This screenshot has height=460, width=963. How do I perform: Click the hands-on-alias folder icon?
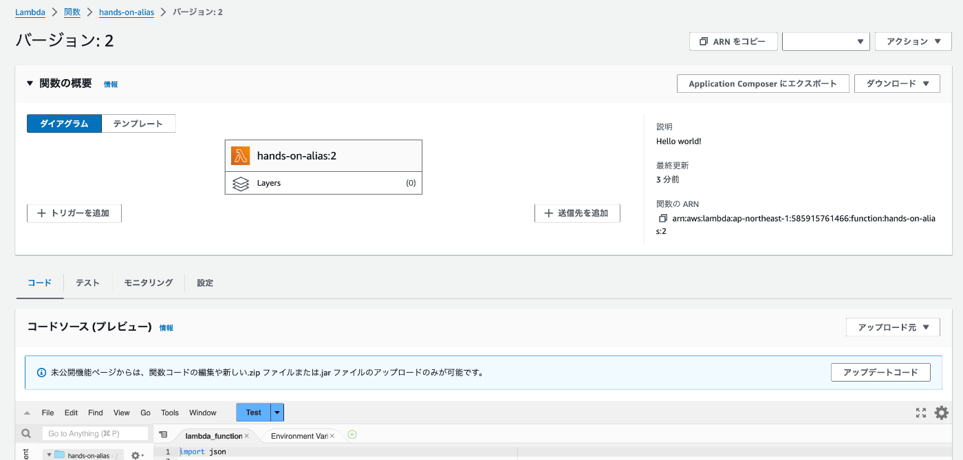click(x=59, y=455)
